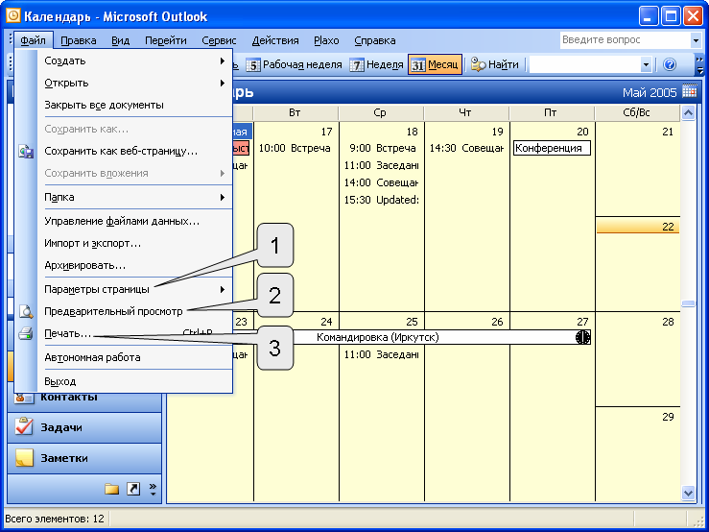Choose Выход to quit Outlook
This screenshot has width=709, height=532.
pos(134,381)
